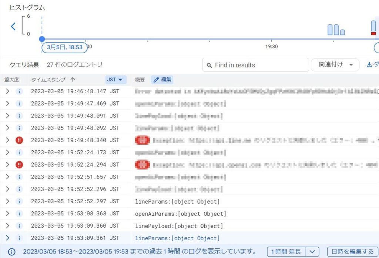
Task: Click the 日時を編集する button
Action: (352, 252)
